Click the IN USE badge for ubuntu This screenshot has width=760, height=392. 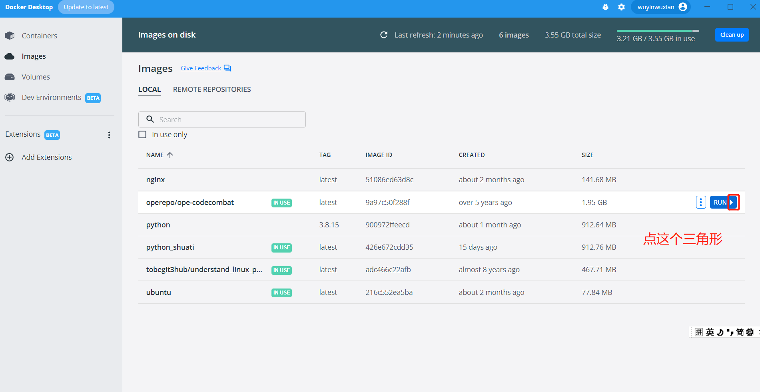(281, 293)
